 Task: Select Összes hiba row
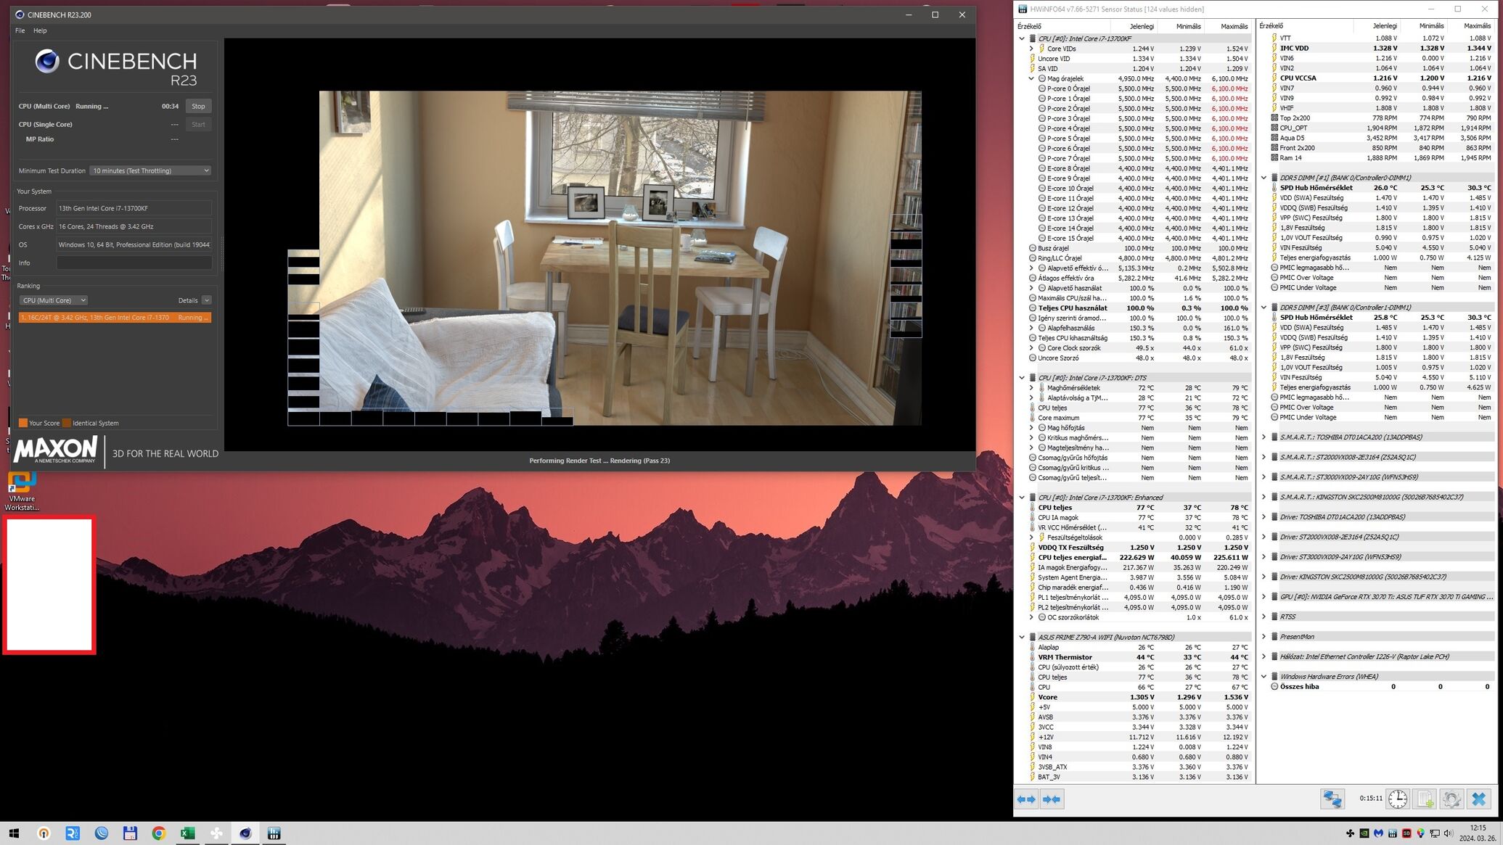[1382, 687]
